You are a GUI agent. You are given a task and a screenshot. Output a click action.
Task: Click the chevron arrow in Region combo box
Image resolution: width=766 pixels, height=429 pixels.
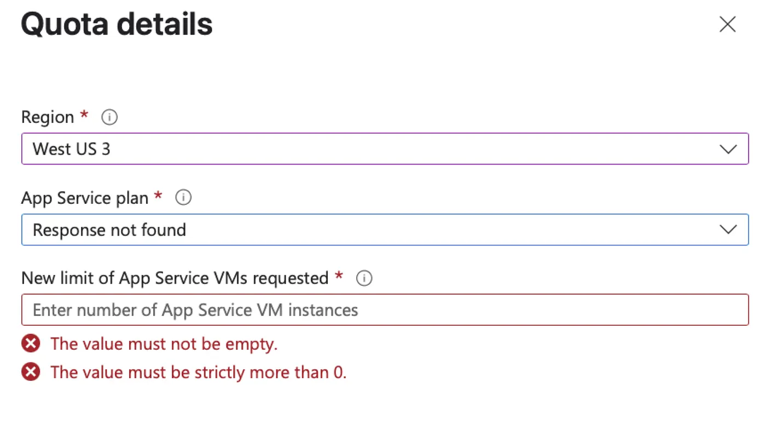click(x=728, y=149)
